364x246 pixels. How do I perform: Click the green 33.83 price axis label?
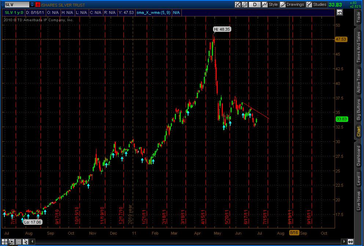341,119
